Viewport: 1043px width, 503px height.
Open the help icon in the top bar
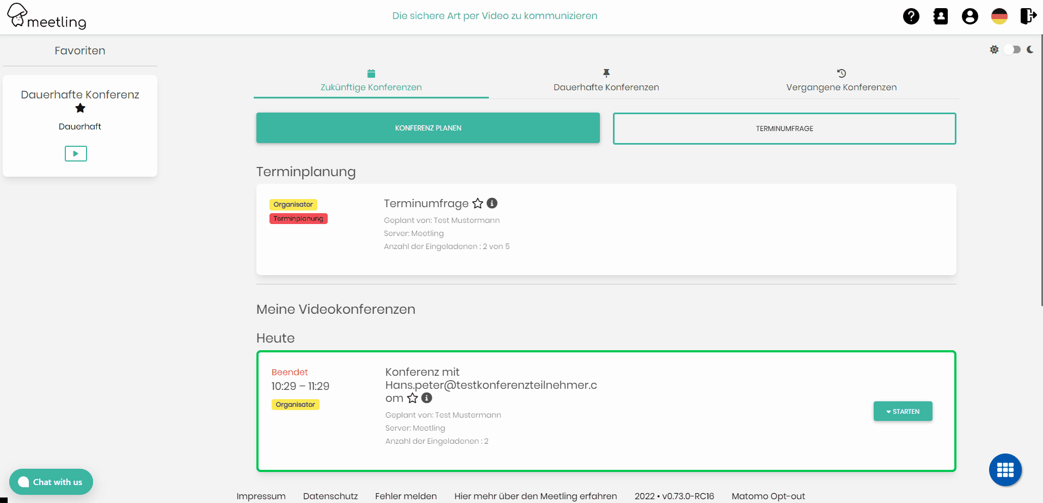coord(911,16)
